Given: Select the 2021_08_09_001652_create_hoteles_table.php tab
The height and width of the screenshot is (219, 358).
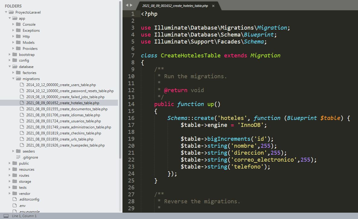Looking at the screenshot, I should click(175, 6).
